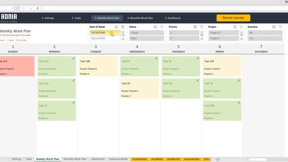Toggle multi-select in Project slicer
The image size is (288, 162).
click(x=235, y=27)
